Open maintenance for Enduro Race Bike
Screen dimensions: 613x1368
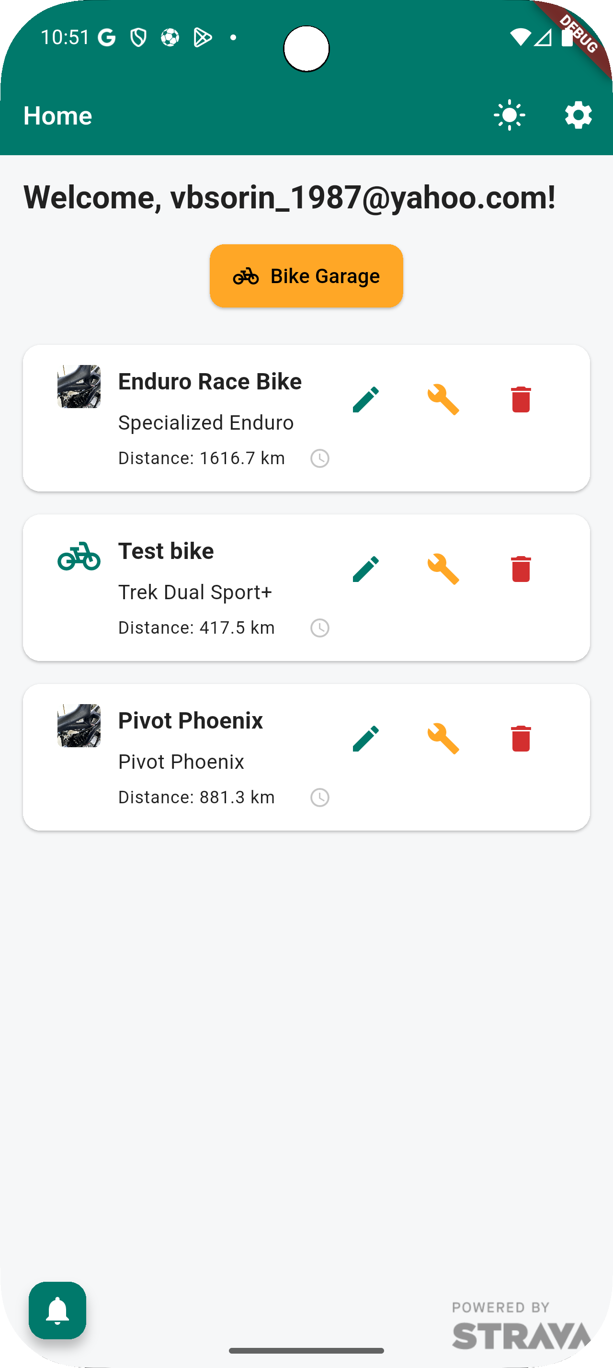point(443,399)
